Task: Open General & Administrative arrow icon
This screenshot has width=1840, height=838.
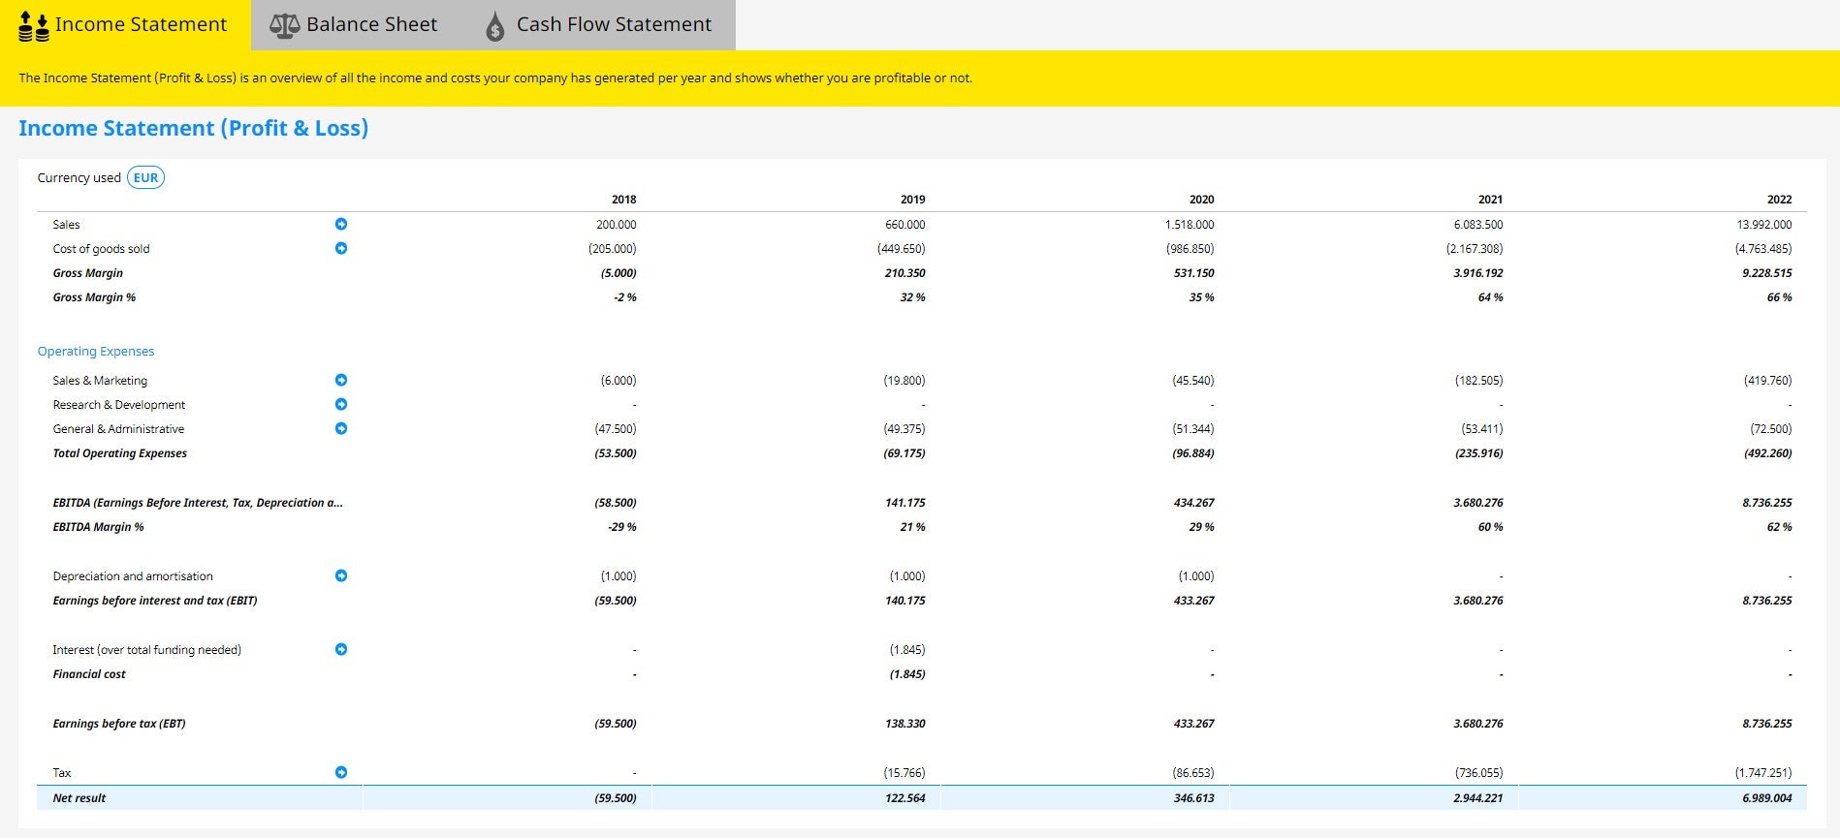Action: click(341, 428)
